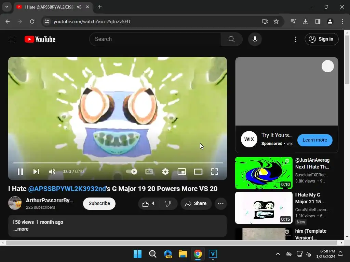Screen dimensions: 350x262
Task: View site information icon in address bar
Action: [x=46, y=21]
